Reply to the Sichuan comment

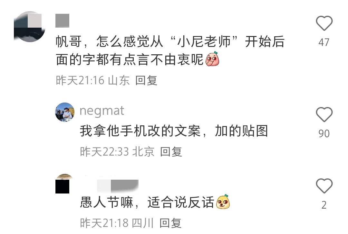(x=170, y=223)
